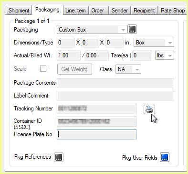Open the Packaging details ellipsis button
The height and width of the screenshot is (174, 188).
132,29
